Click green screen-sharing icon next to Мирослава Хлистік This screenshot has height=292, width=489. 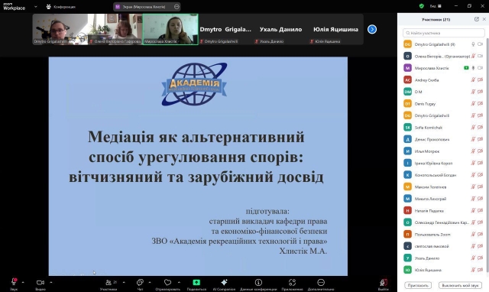(466, 68)
